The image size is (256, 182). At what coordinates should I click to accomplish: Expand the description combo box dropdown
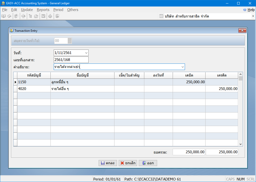pos(182,67)
